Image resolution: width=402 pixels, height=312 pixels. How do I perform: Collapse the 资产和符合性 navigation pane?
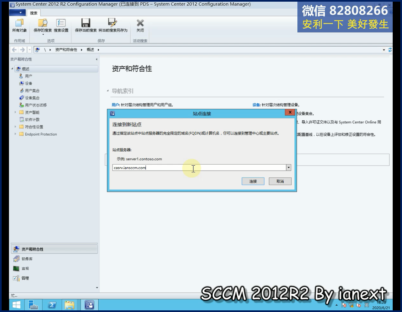click(x=97, y=59)
